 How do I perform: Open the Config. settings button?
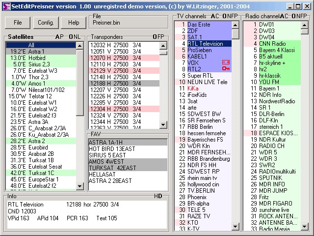[x=46, y=23]
